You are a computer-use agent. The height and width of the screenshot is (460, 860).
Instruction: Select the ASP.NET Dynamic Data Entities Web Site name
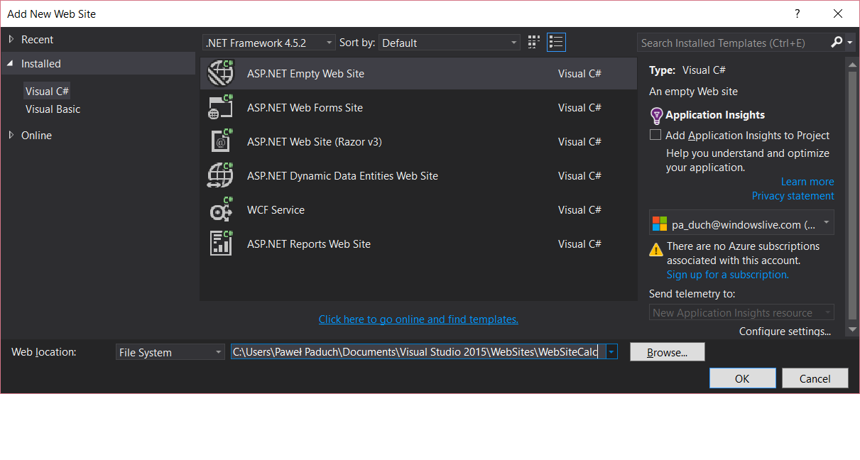tap(342, 176)
